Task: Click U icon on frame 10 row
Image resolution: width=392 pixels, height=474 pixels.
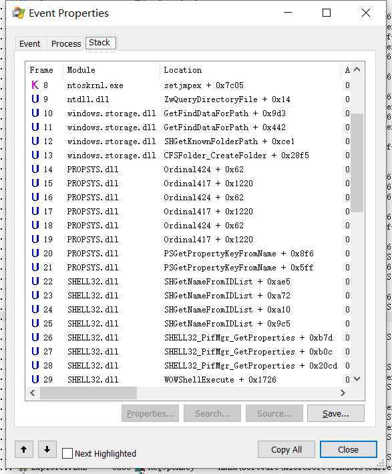Action: [35, 113]
